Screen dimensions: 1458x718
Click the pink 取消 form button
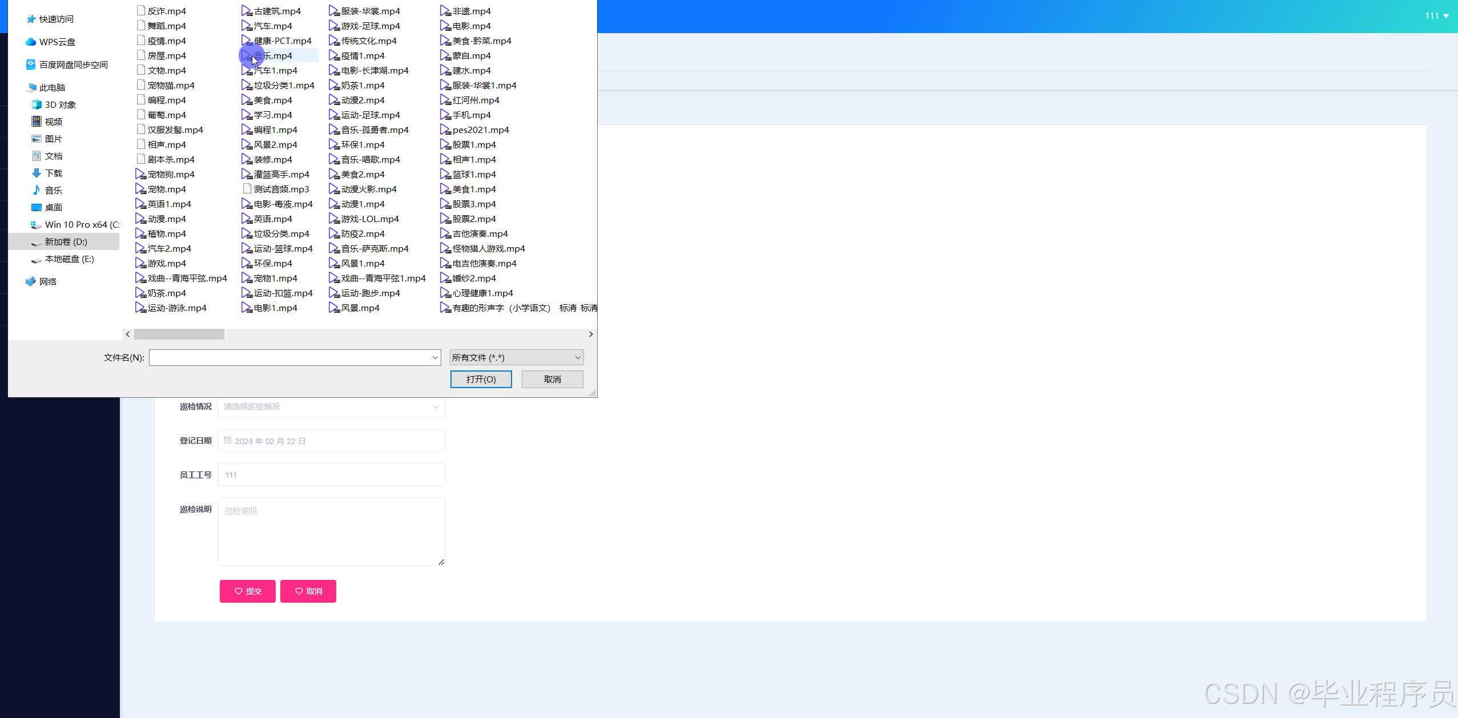point(308,591)
